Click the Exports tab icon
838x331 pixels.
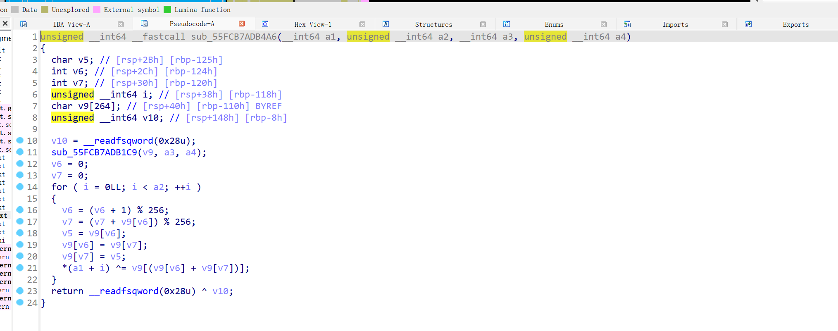(x=748, y=24)
